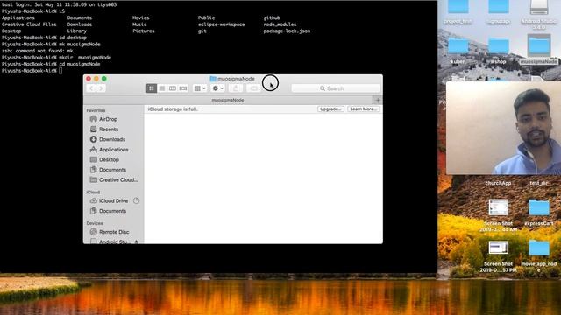Switch Finder to icon view
The image size is (561, 315).
coord(151,87)
